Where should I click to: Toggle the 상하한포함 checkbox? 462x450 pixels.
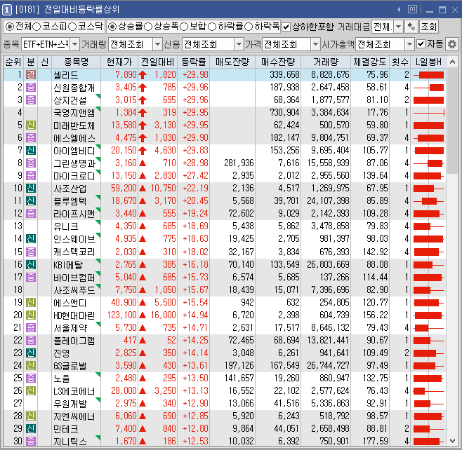(x=286, y=27)
